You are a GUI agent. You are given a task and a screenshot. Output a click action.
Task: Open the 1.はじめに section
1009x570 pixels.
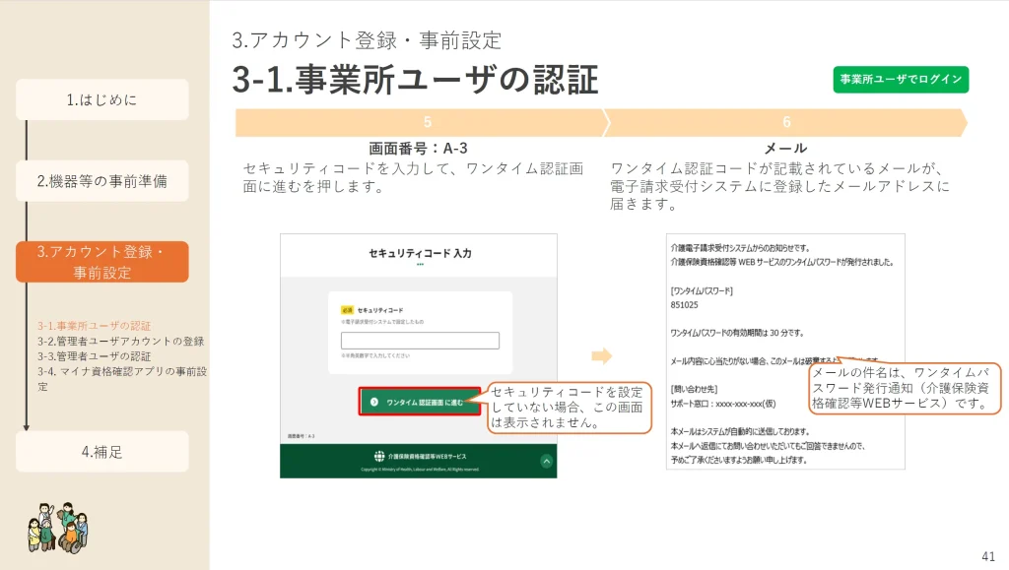point(101,99)
